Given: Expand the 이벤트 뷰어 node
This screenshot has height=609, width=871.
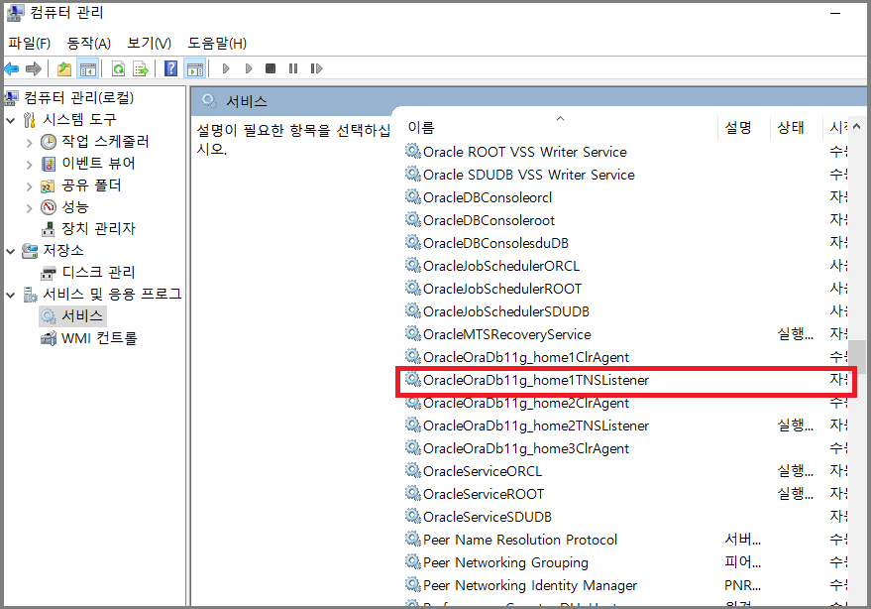Looking at the screenshot, I should pos(29,164).
